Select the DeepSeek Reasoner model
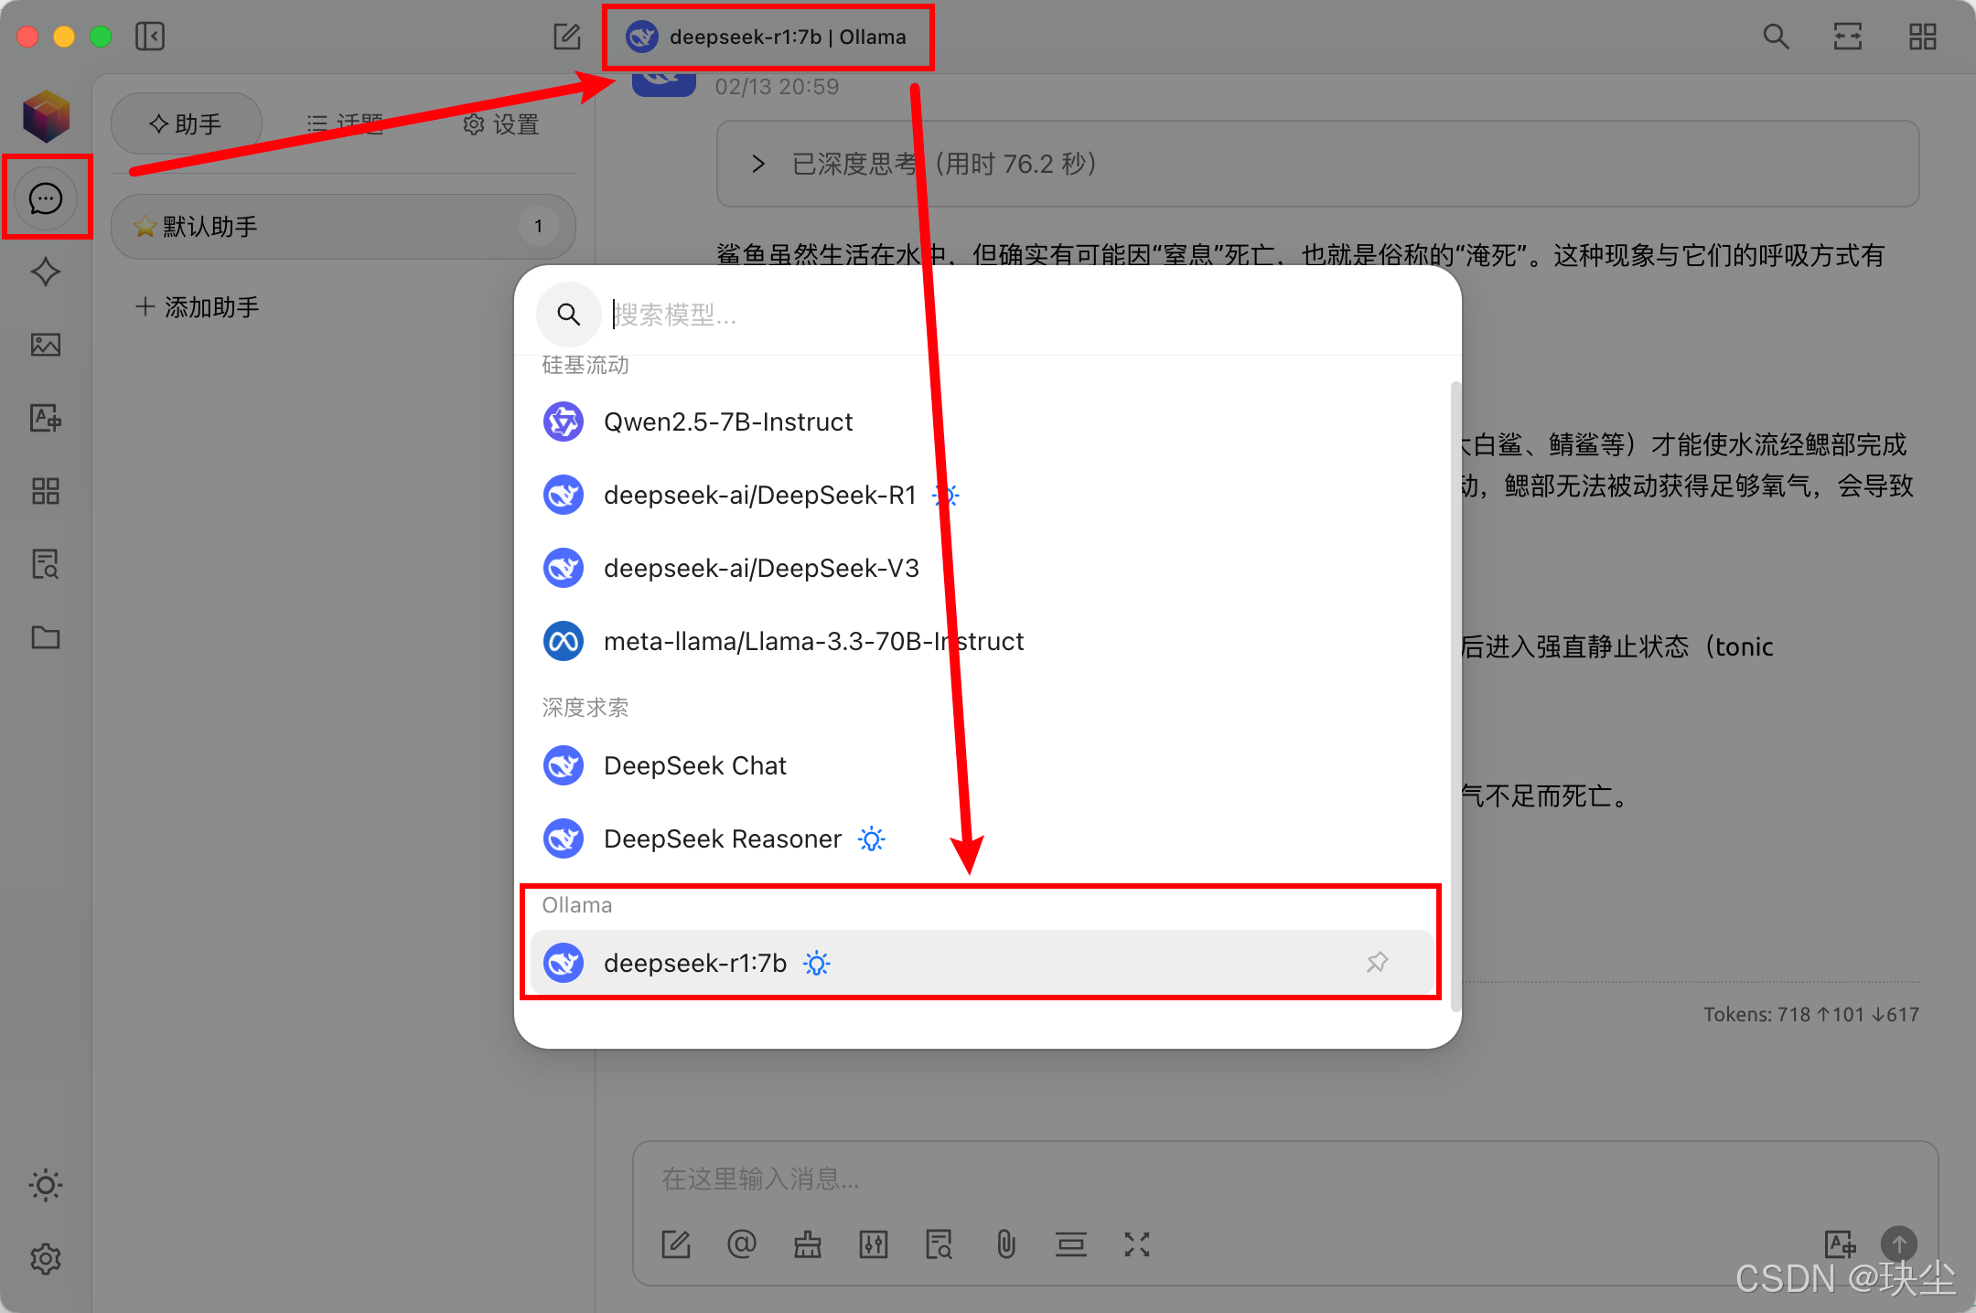 click(x=723, y=838)
